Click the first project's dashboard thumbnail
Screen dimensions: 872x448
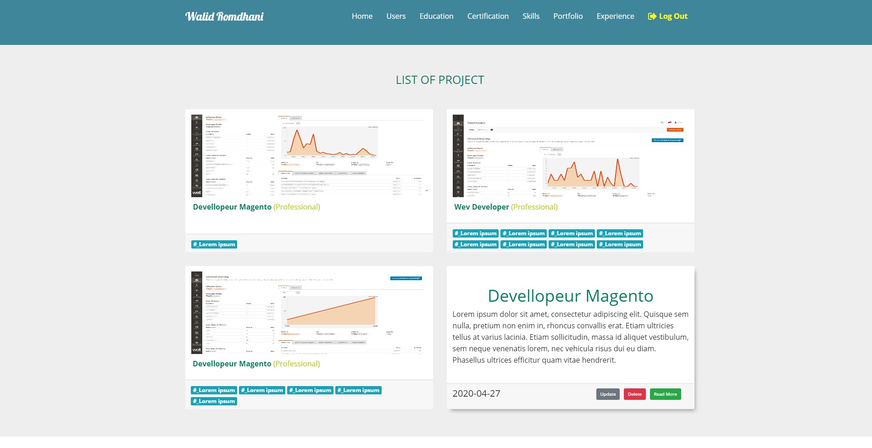(309, 156)
